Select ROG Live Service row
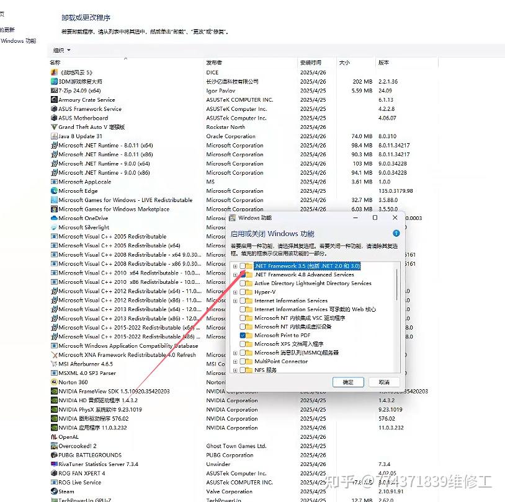The height and width of the screenshot is (502, 505). [244, 482]
